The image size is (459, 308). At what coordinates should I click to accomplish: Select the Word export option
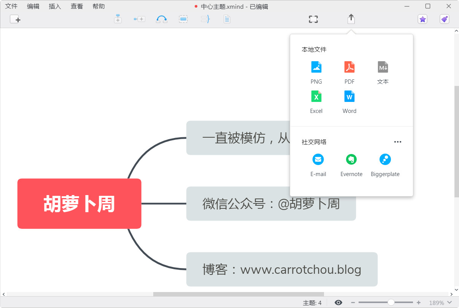tap(349, 97)
